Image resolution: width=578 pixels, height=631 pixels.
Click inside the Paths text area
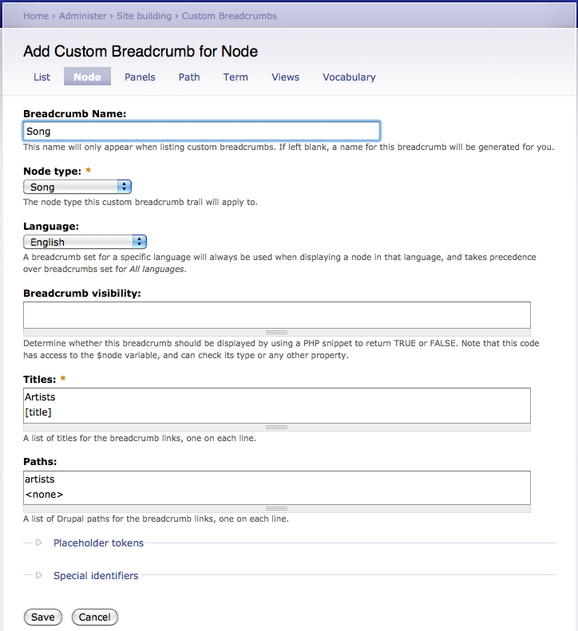coord(276,487)
